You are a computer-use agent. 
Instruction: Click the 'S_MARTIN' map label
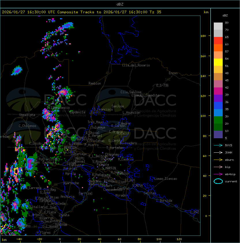coord(109,168)
